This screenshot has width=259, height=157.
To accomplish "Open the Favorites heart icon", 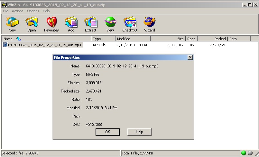I will tap(51, 22).
